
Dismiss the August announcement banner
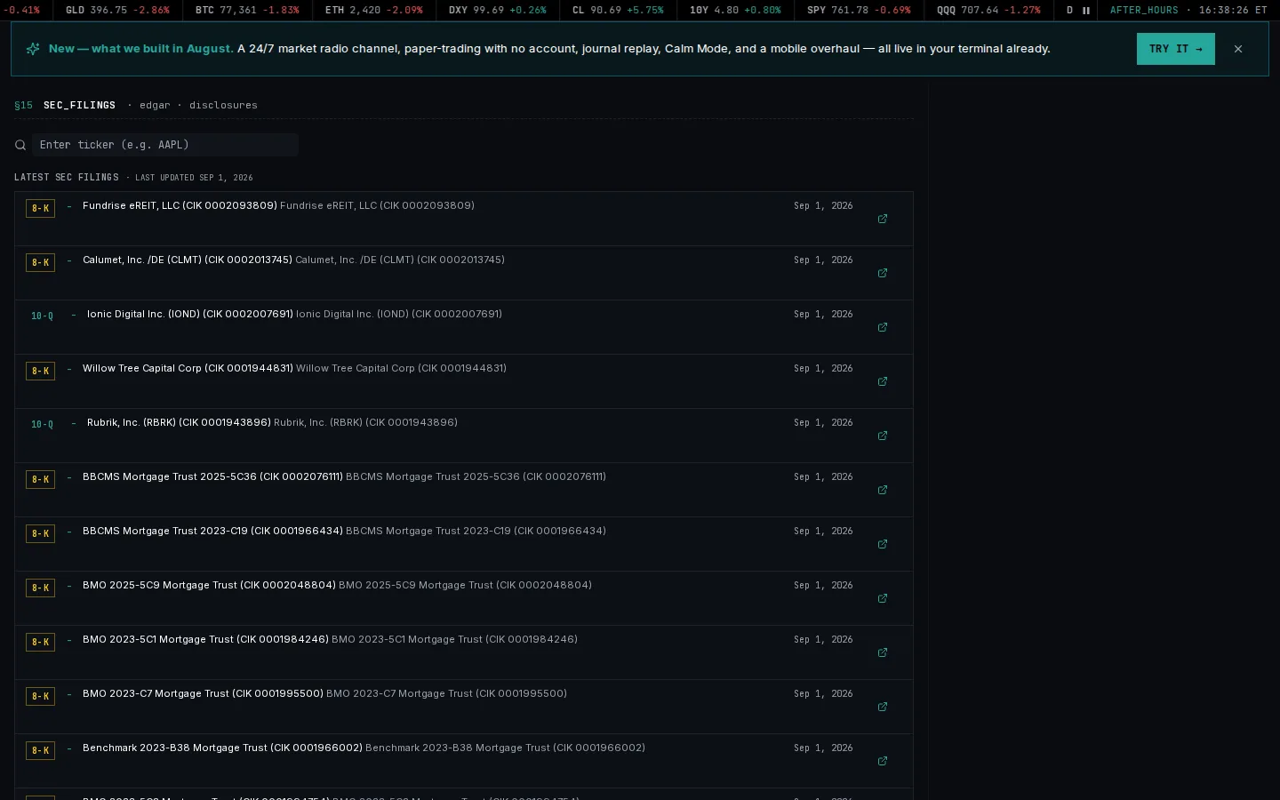[x=1238, y=49]
